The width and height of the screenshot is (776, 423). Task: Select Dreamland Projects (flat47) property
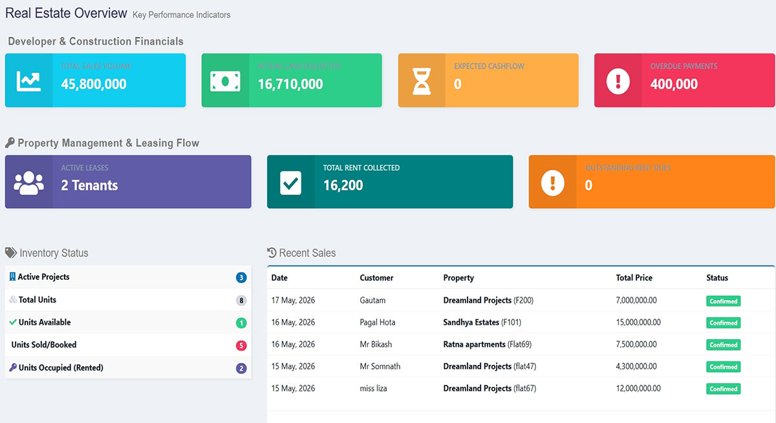pyautogui.click(x=490, y=366)
